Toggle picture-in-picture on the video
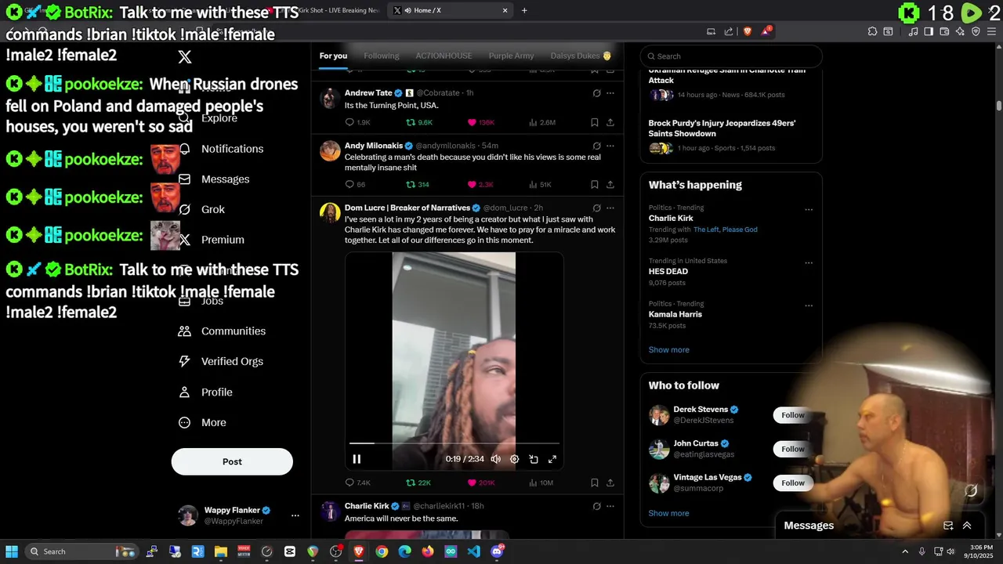The image size is (1003, 564). point(534,459)
